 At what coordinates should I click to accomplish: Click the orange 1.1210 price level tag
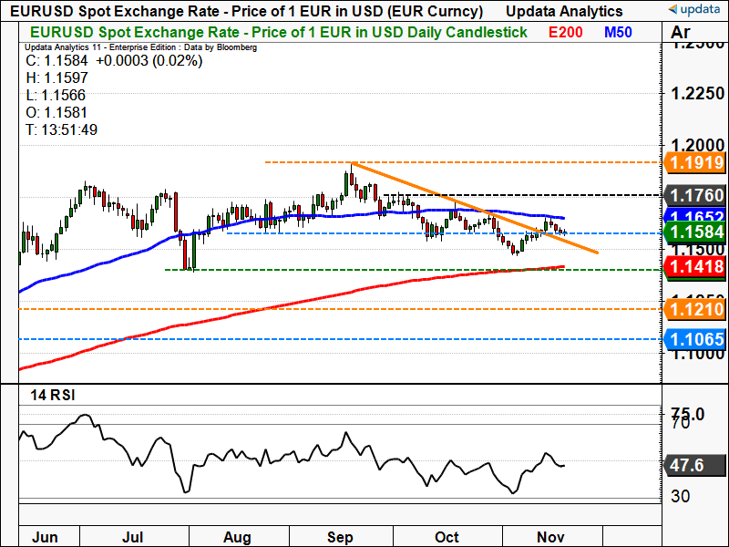pos(695,309)
